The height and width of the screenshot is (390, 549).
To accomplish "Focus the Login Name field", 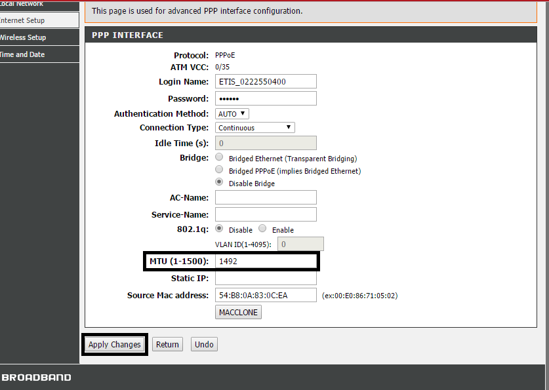I will click(266, 81).
